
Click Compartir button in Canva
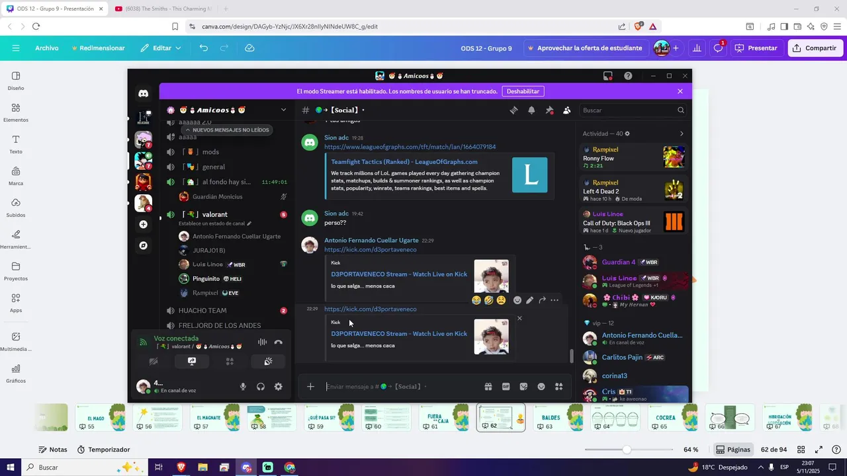click(815, 48)
